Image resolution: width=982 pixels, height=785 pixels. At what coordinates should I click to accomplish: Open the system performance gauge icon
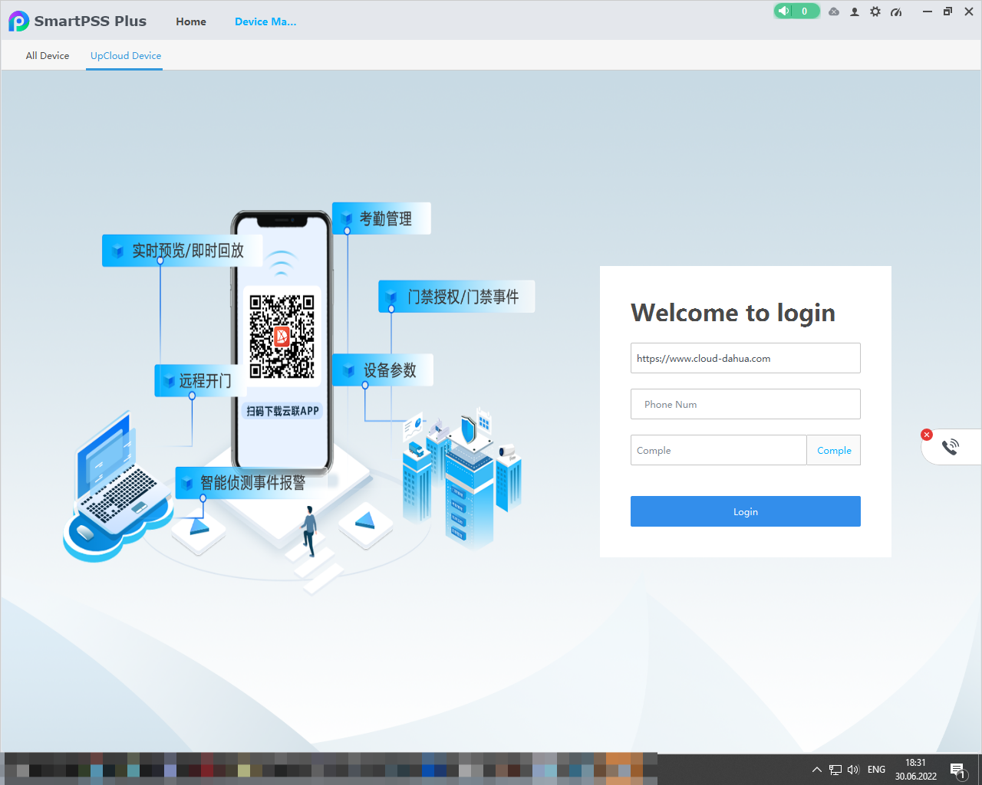(896, 11)
